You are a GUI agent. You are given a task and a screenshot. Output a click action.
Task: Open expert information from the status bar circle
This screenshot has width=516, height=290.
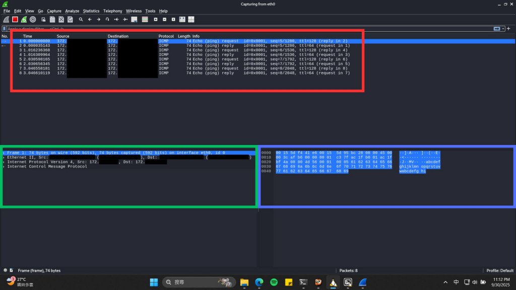5,270
